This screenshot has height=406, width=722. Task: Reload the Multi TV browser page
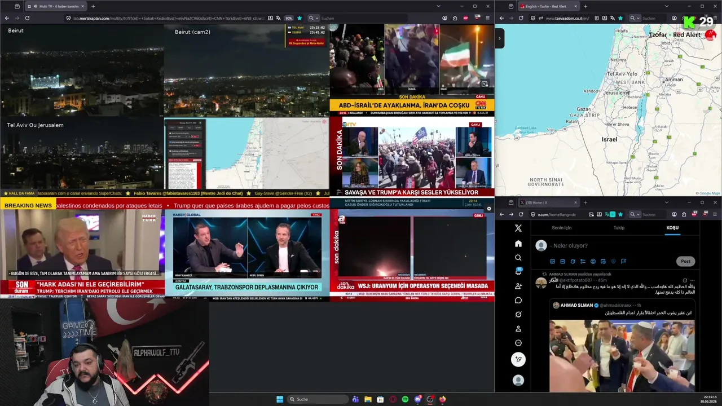[x=27, y=18]
